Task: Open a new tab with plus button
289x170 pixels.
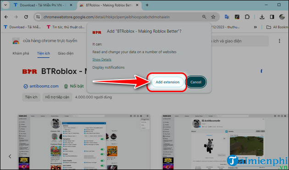Action: click(147, 5)
